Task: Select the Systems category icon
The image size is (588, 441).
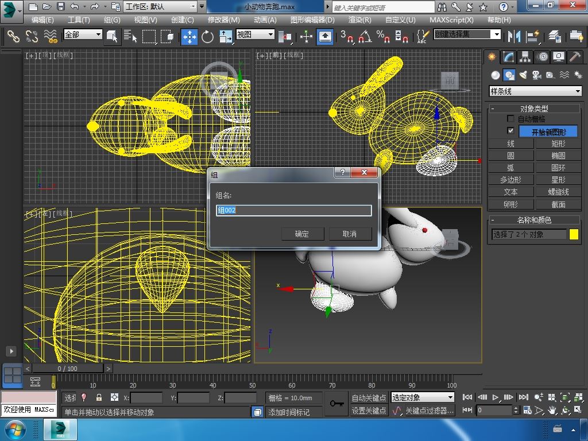Action: pyautogui.click(x=578, y=75)
